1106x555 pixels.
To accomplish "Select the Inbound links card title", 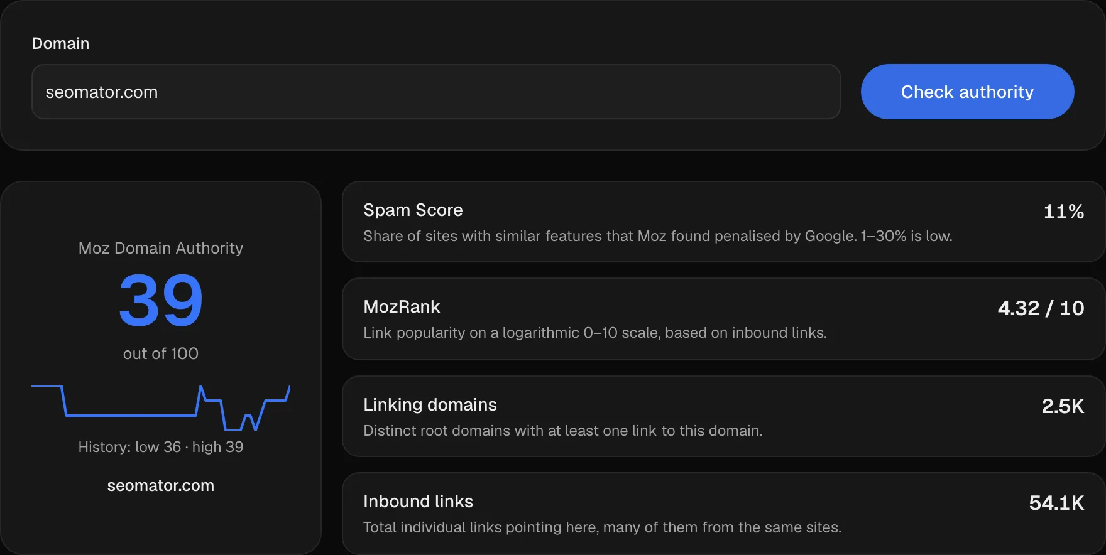I will 418,501.
